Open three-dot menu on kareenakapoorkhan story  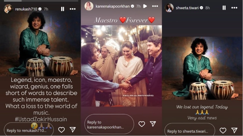click(x=155, y=6)
